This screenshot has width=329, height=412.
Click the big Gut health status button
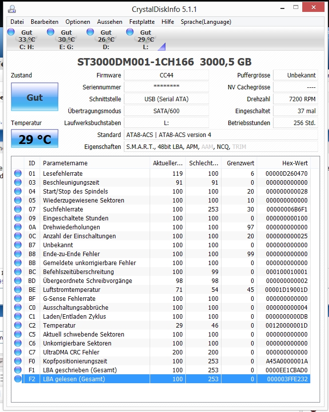[35, 97]
